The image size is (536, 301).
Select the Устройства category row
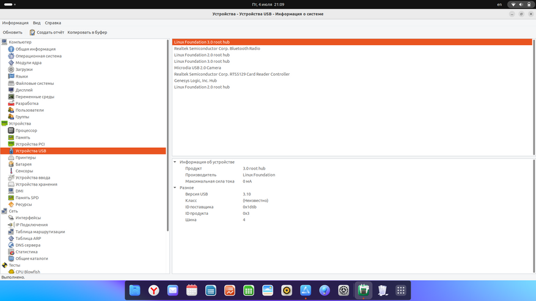click(20, 124)
